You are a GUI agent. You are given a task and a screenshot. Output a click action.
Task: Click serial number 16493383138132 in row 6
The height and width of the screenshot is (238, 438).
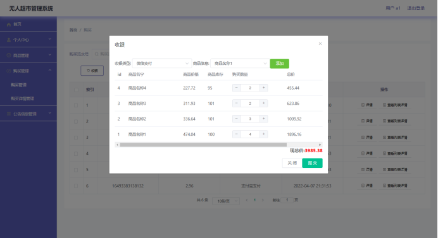[x=128, y=186]
